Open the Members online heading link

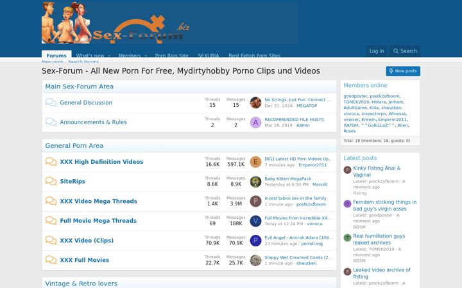pos(365,85)
